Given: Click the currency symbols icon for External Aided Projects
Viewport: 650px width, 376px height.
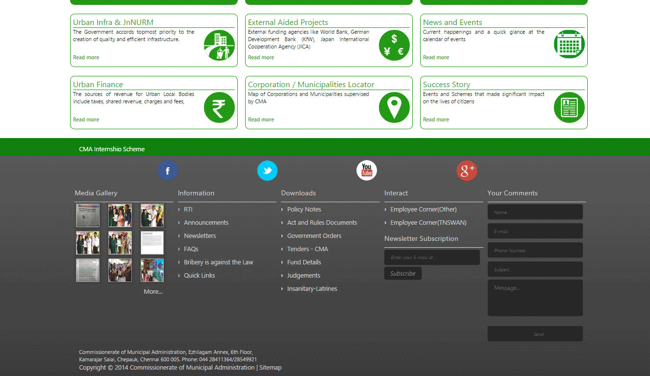Looking at the screenshot, I should (394, 46).
